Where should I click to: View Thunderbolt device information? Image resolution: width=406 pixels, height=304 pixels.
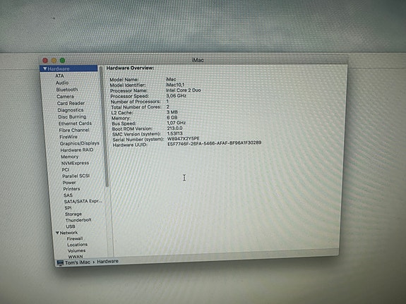pyautogui.click(x=78, y=220)
